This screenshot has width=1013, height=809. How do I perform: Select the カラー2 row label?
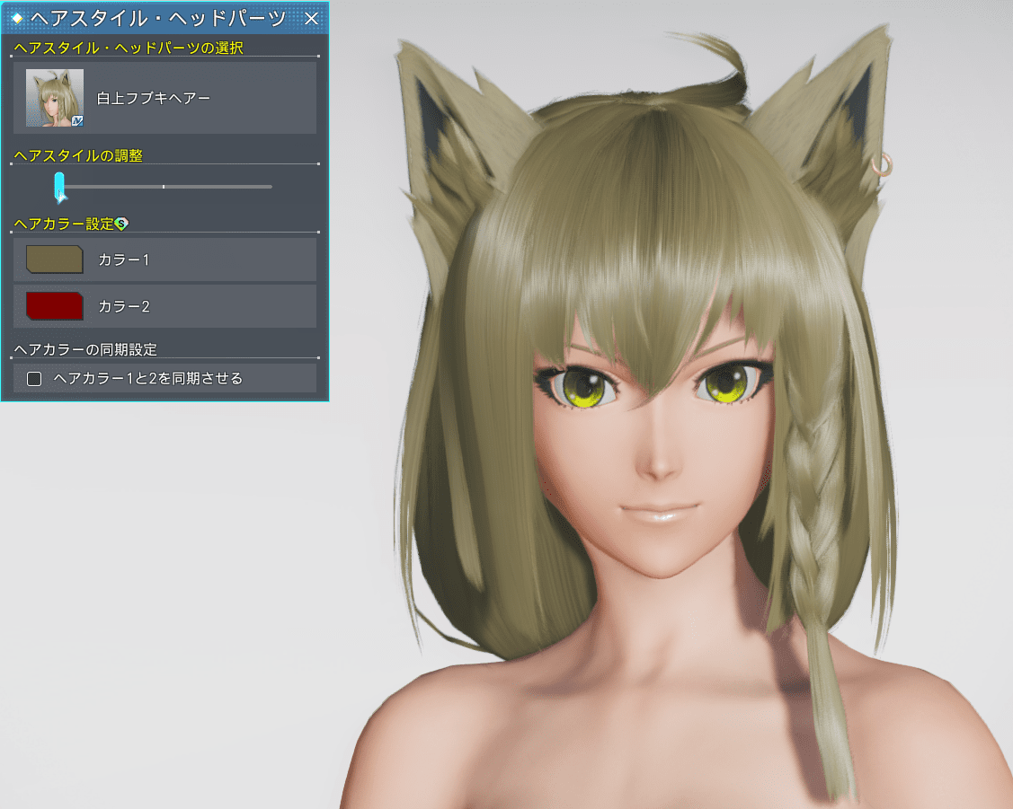(124, 305)
